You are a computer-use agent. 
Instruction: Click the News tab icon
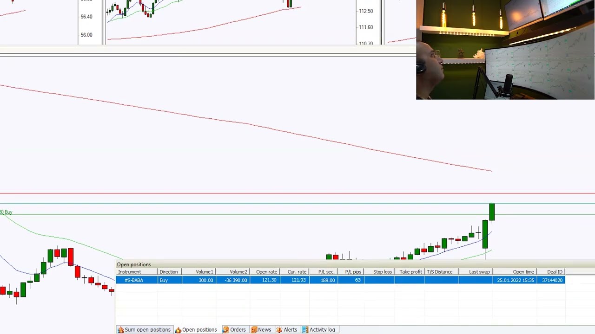click(254, 330)
